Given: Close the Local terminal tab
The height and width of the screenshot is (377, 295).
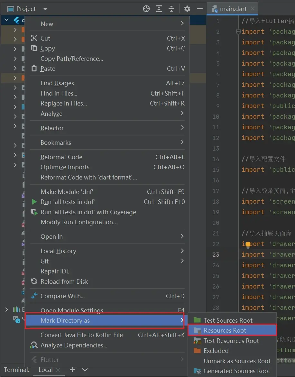Looking at the screenshot, I should tap(58, 370).
